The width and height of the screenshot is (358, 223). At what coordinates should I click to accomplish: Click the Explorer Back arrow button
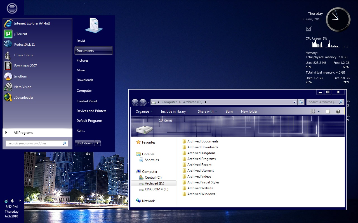pyautogui.click(x=135, y=102)
